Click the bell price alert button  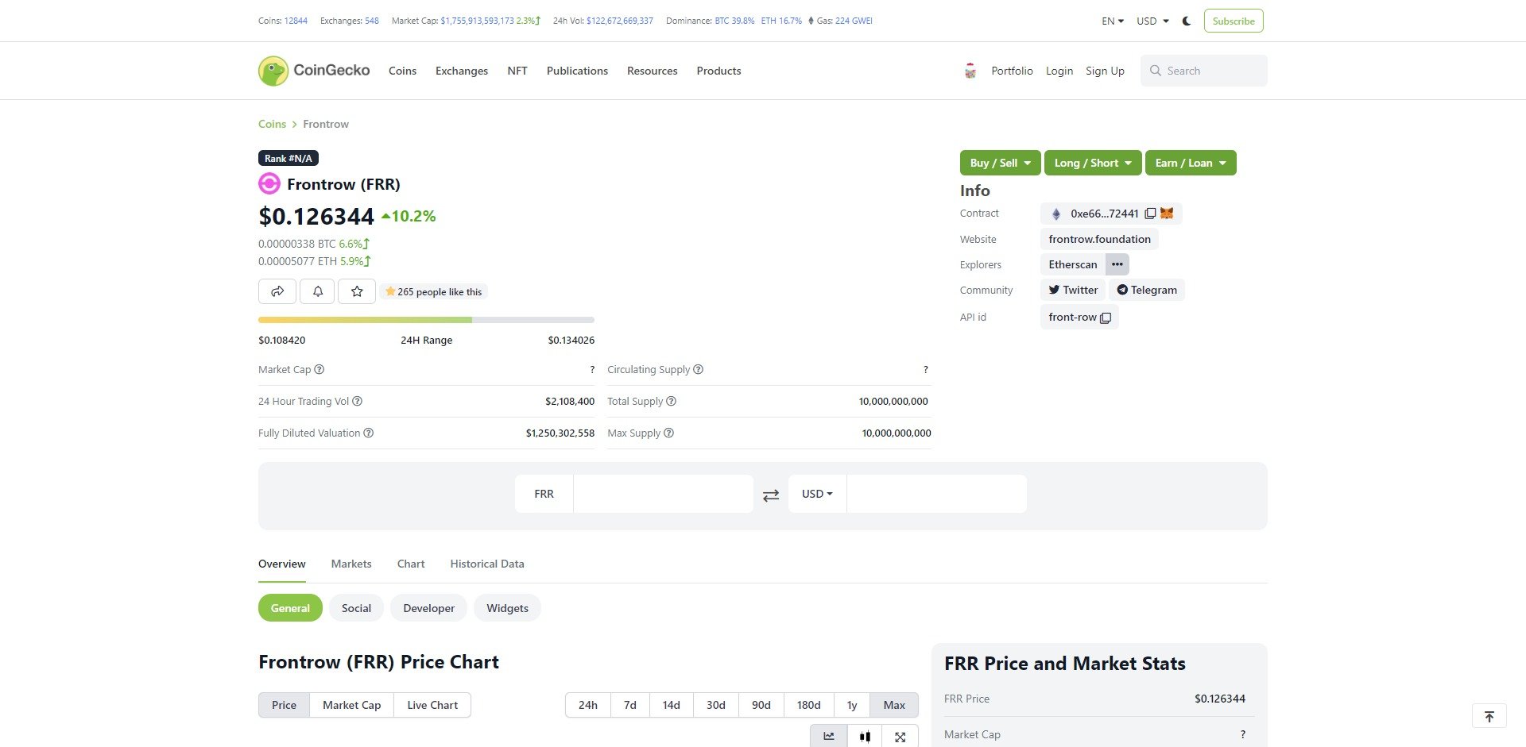click(317, 291)
